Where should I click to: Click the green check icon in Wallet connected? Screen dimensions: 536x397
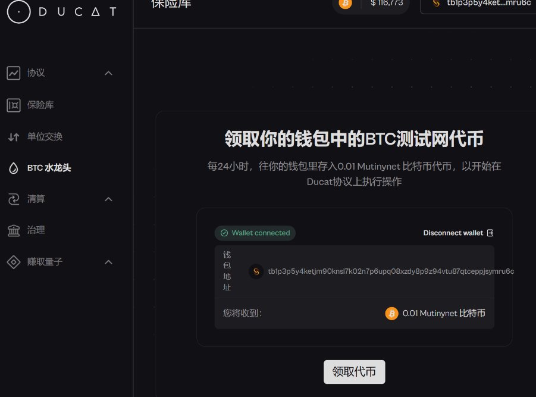224,233
